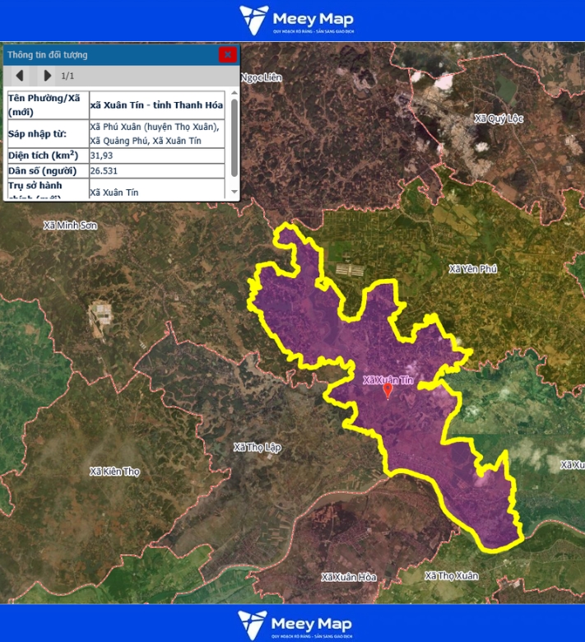Image resolution: width=585 pixels, height=642 pixels.
Task: Close the Thông tin đối tượng panel
Action: [x=228, y=54]
